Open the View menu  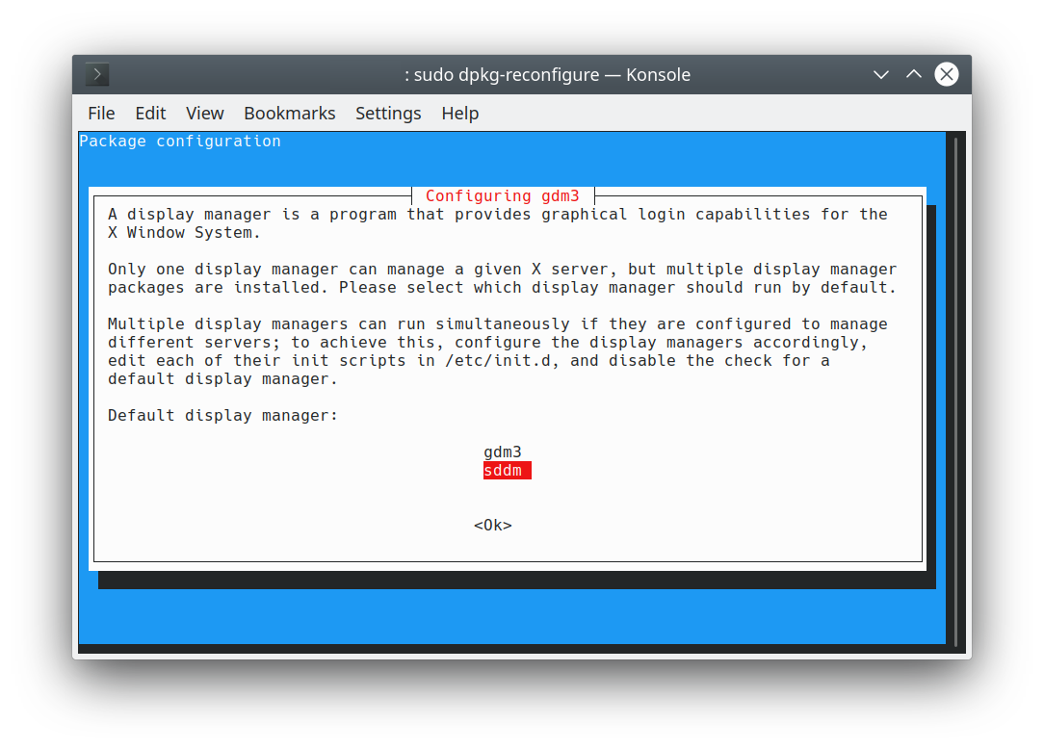coord(205,114)
